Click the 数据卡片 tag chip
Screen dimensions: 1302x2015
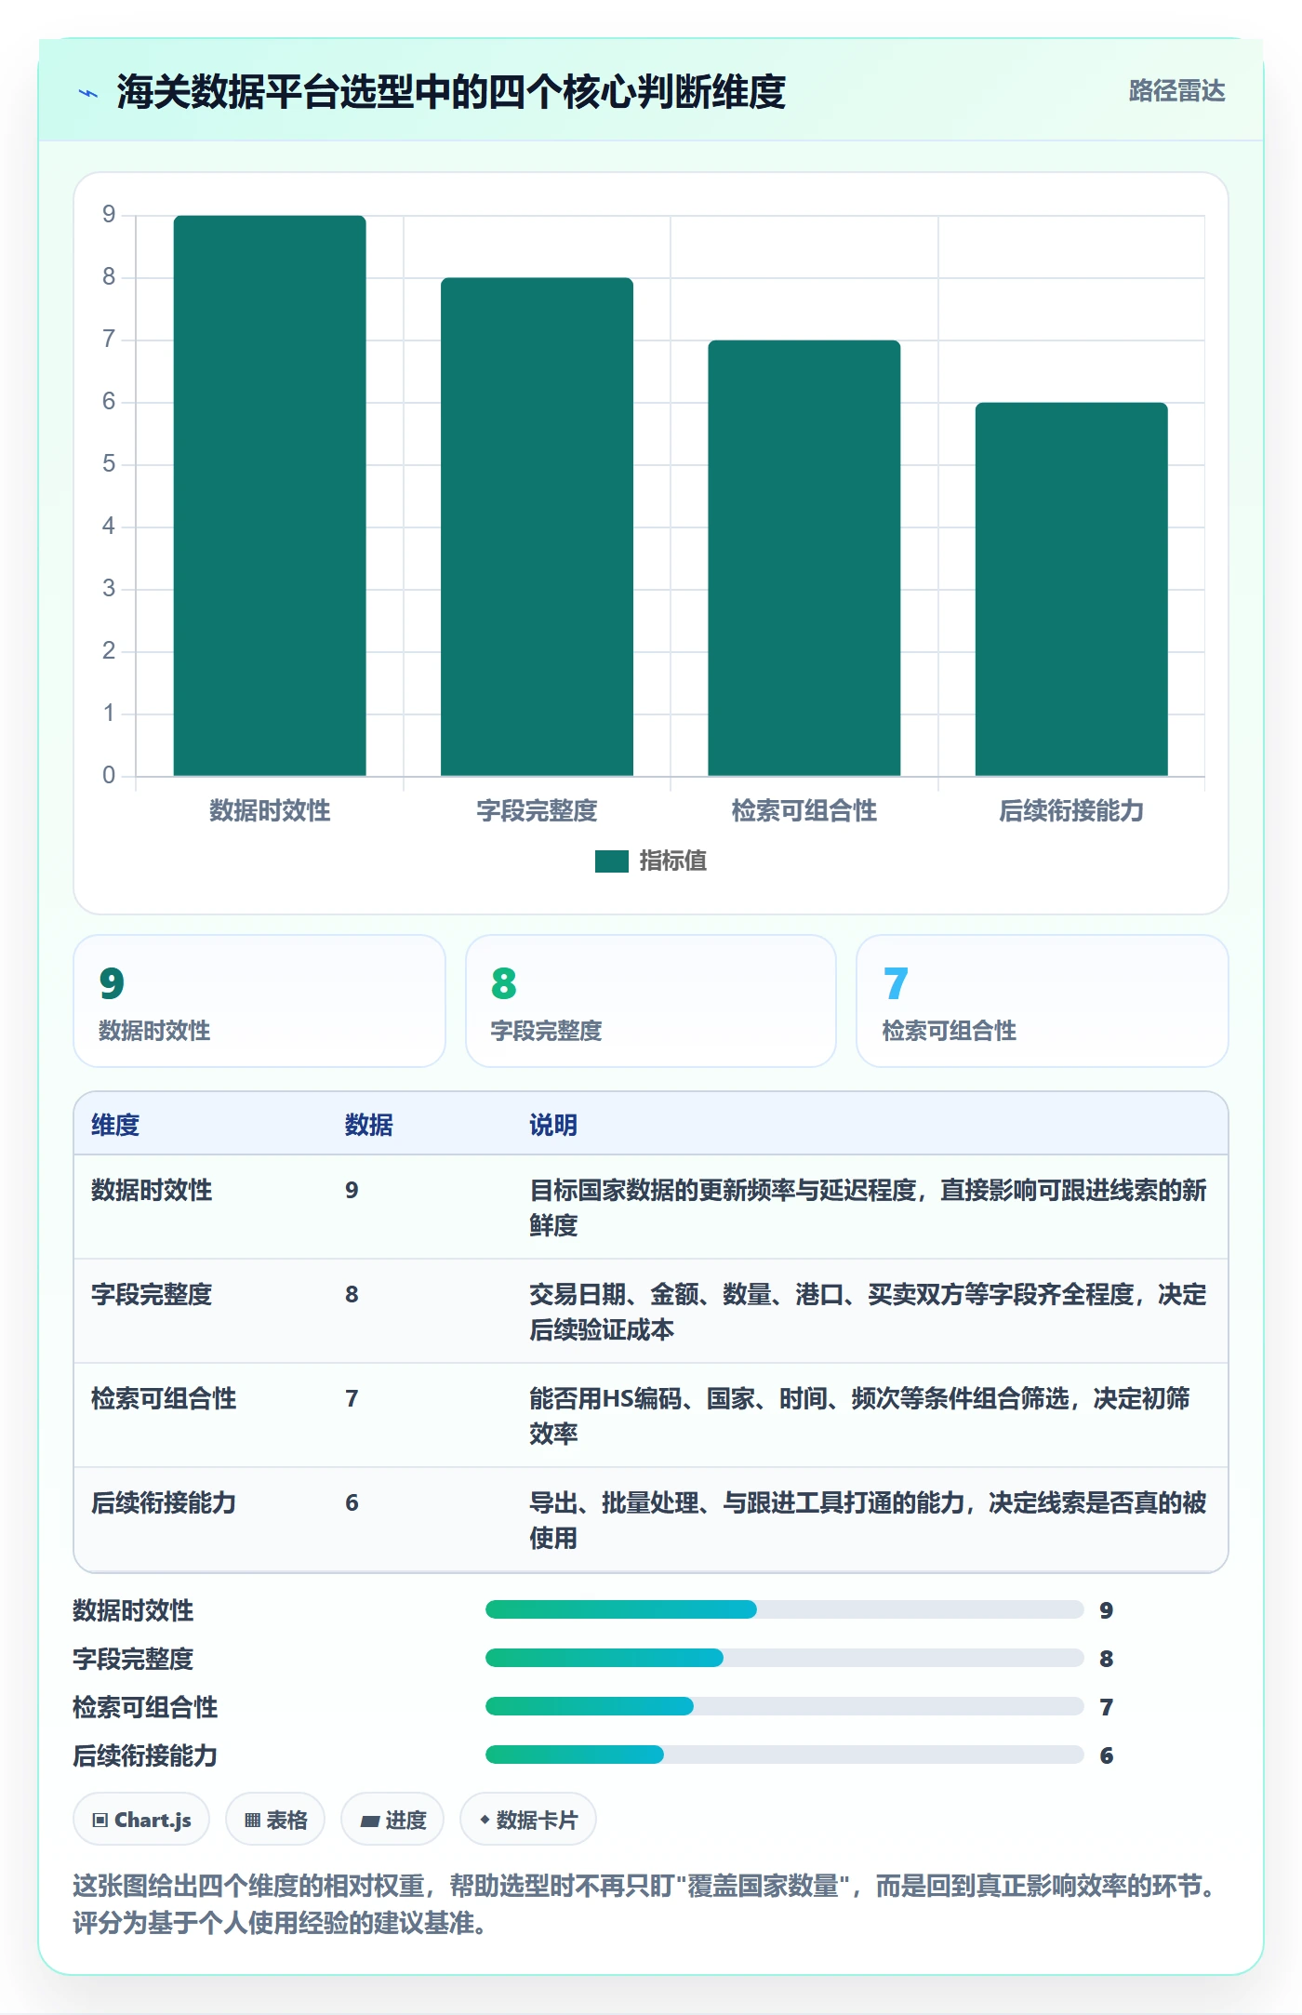pyautogui.click(x=528, y=1820)
